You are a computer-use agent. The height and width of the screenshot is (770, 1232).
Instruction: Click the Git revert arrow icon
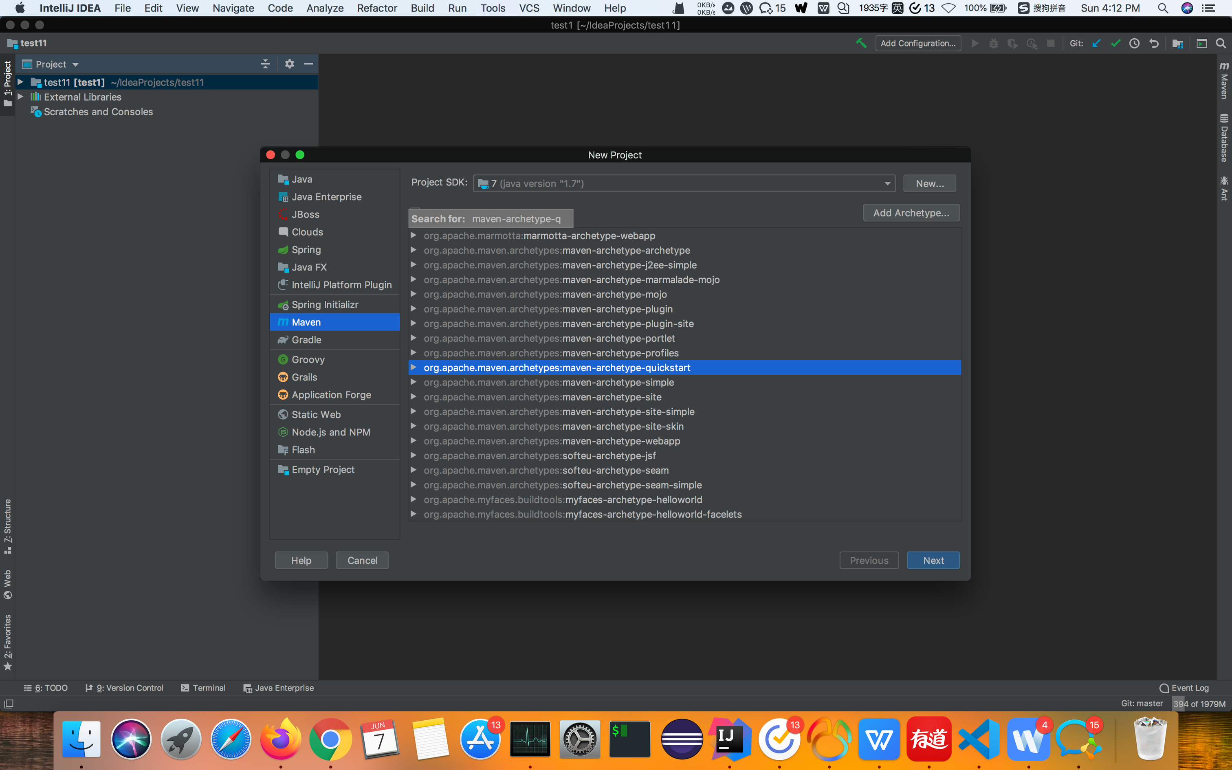click(x=1154, y=43)
